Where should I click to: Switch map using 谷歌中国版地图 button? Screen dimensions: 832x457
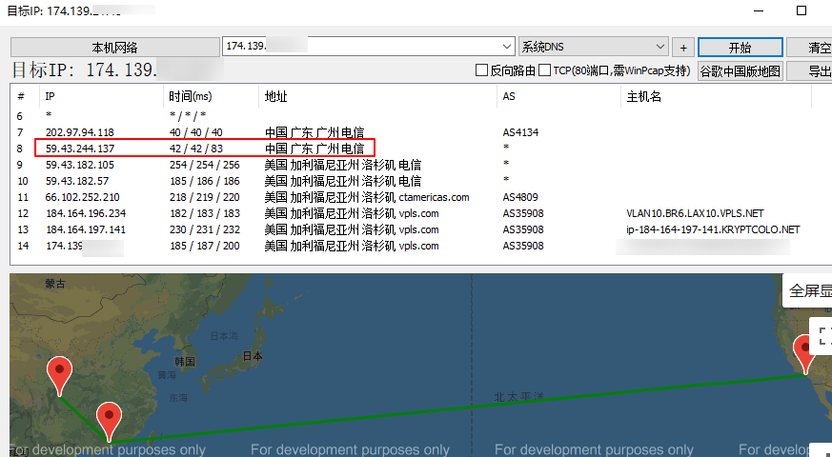tap(740, 70)
